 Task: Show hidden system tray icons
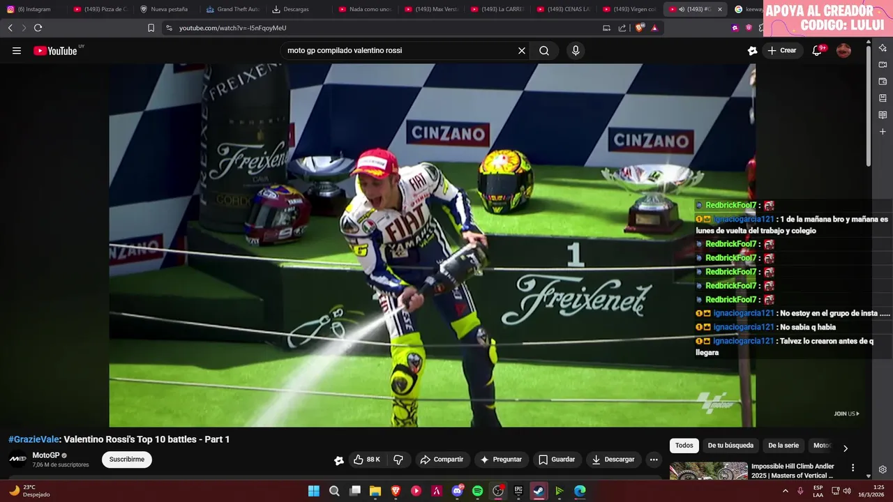click(x=786, y=491)
